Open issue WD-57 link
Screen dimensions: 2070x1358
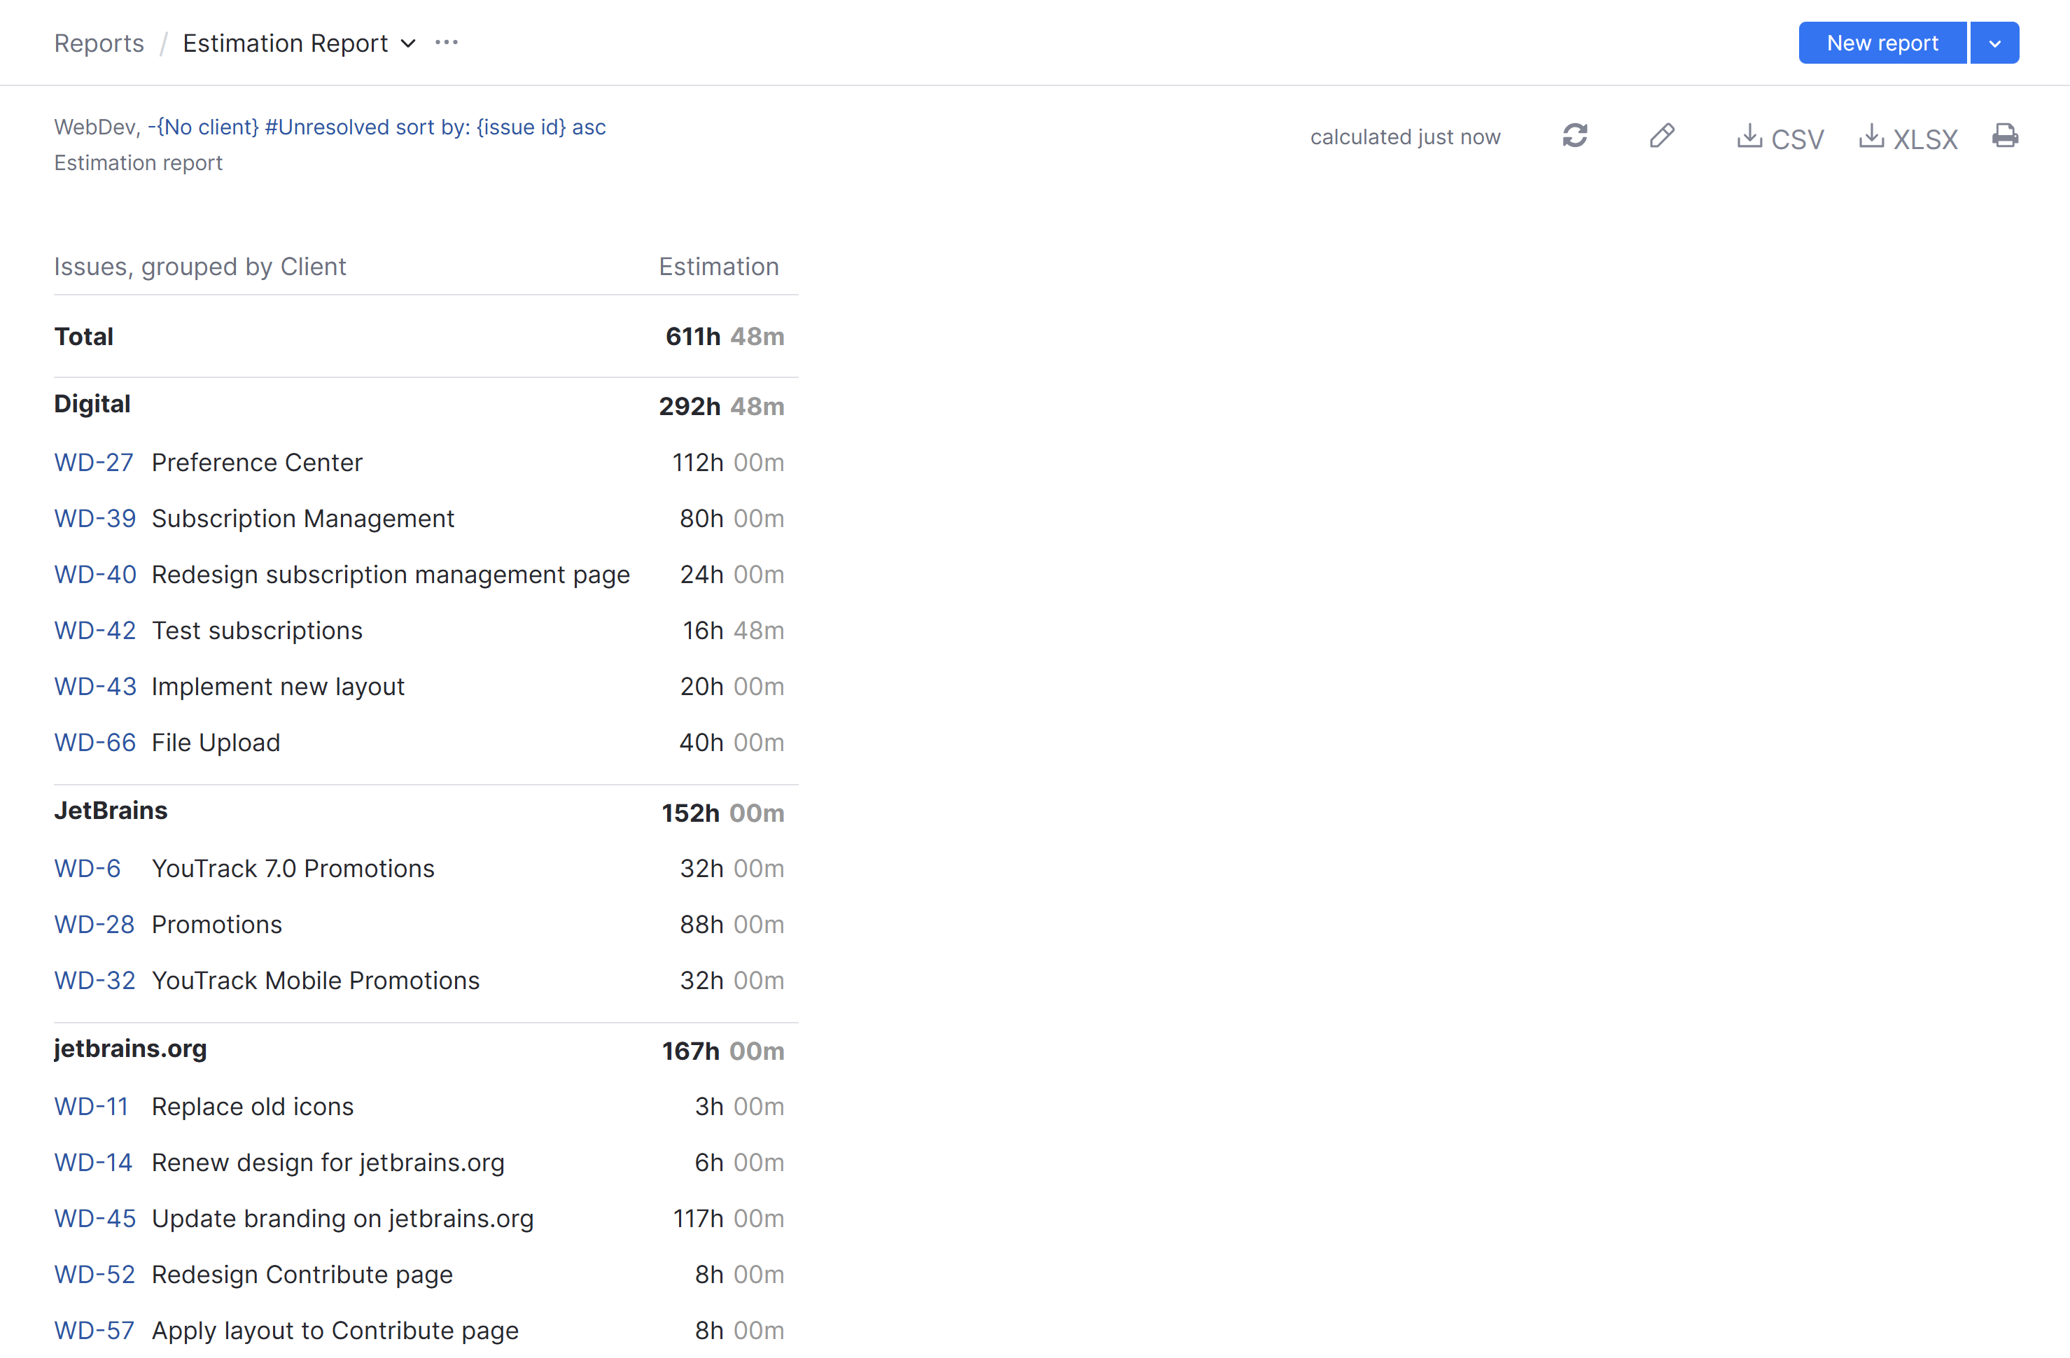coord(94,1331)
